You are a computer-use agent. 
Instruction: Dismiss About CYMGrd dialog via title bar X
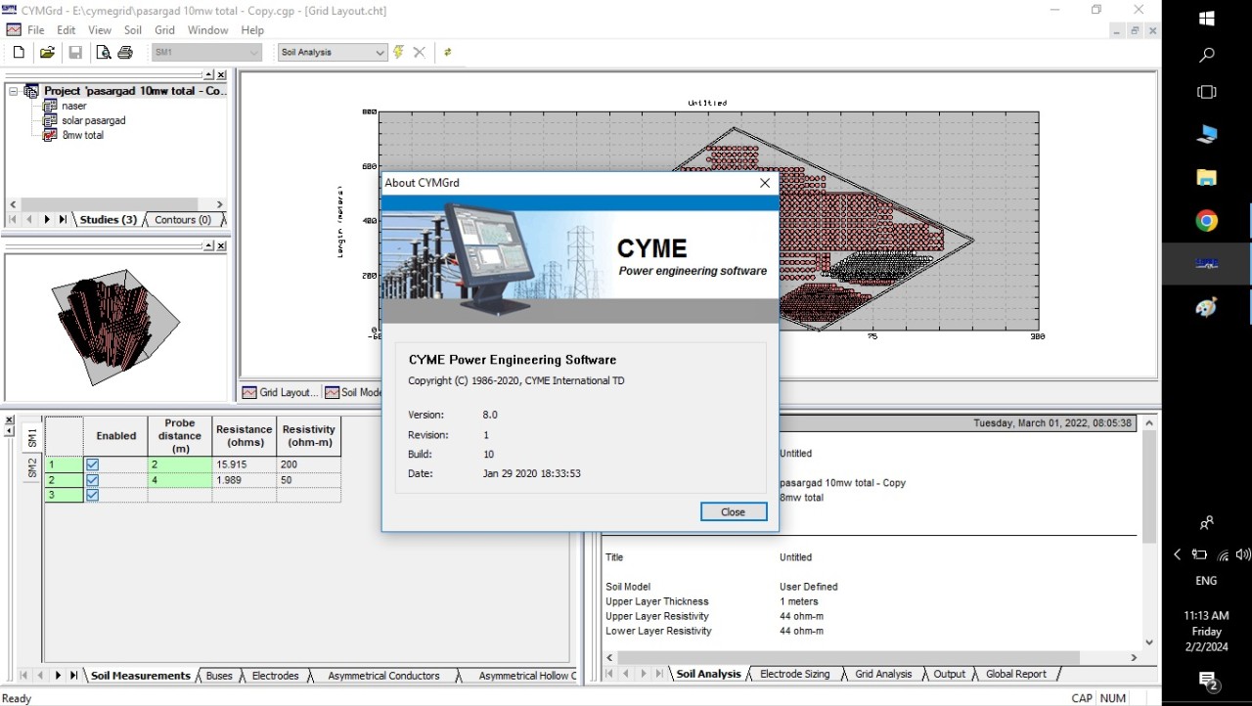(x=765, y=183)
